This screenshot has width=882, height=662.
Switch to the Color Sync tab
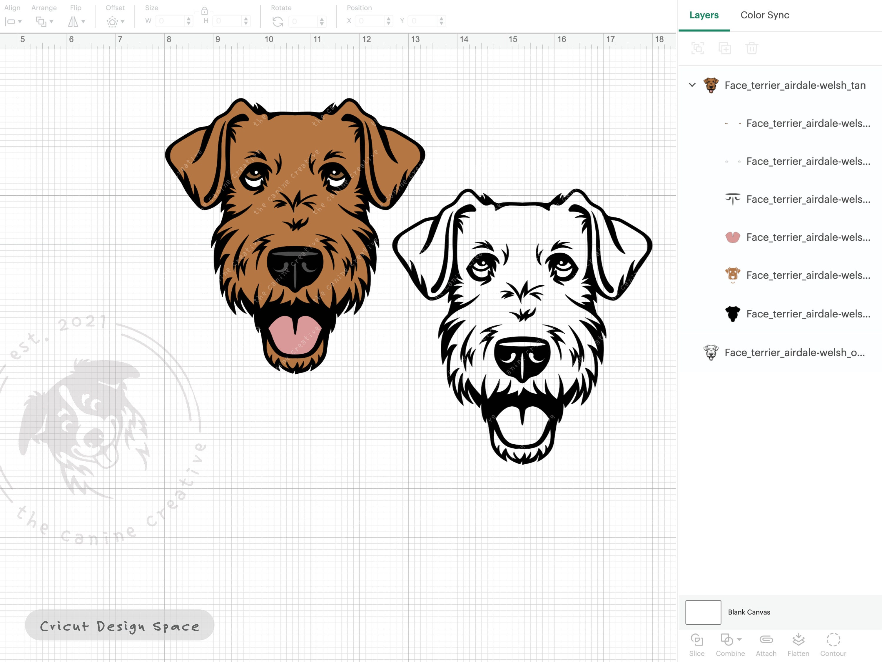pyautogui.click(x=765, y=15)
